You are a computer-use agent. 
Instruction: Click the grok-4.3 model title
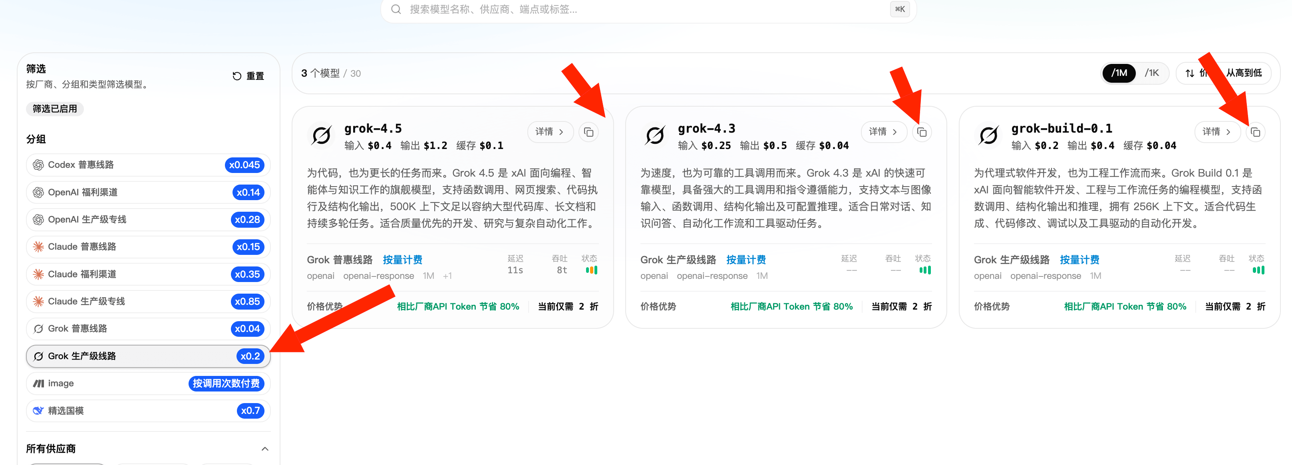(x=706, y=129)
